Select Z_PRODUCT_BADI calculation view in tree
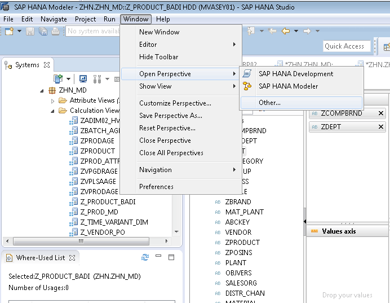 coord(108,202)
